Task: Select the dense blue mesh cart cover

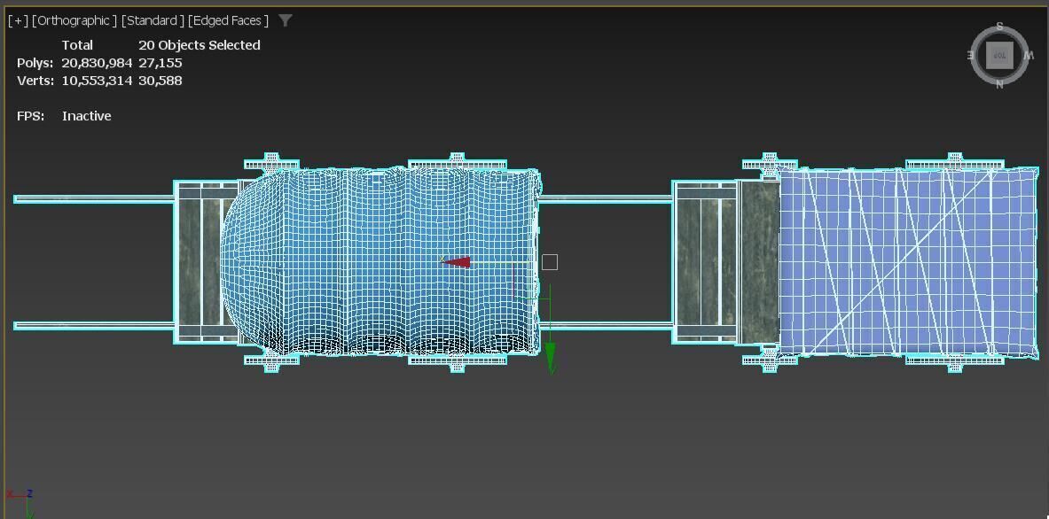Action: point(381,264)
